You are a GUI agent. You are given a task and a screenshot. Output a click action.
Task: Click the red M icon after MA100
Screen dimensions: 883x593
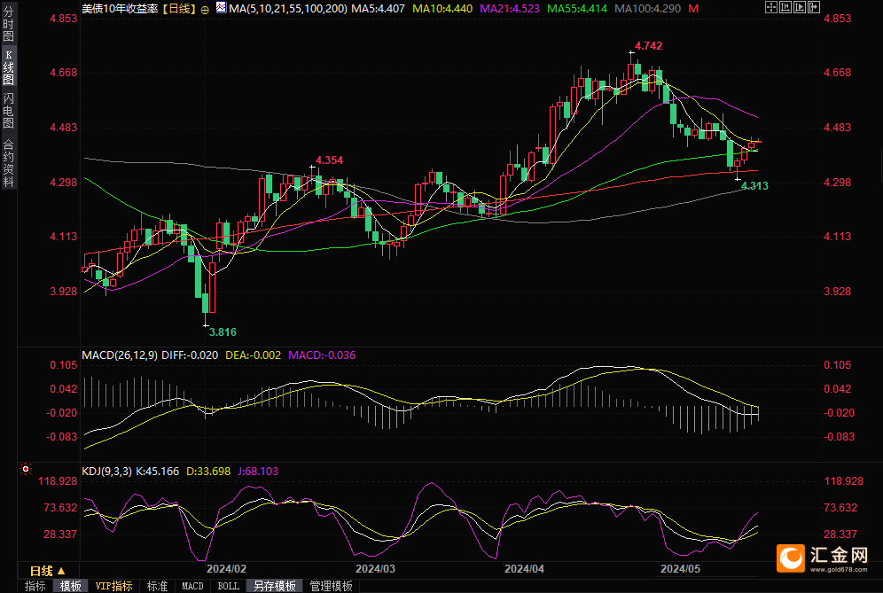692,9
